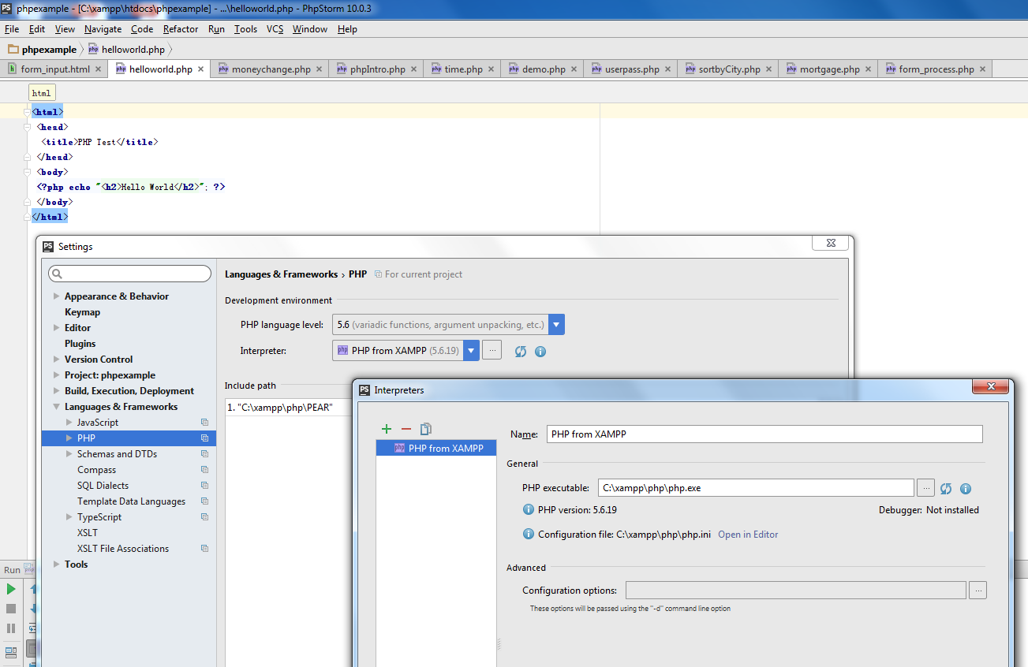Viewport: 1028px width, 667px height.
Task: Open the File menu
Action: (12, 29)
